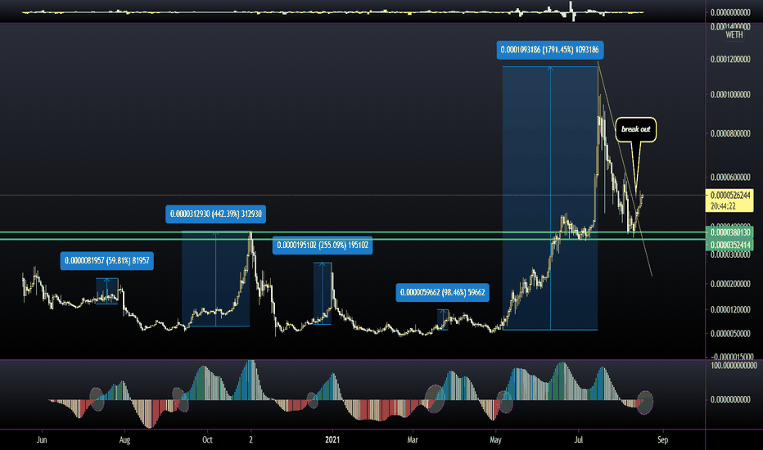The image size is (763, 450).
Task: Click the 0.0001200000 price axis value
Action: point(730,60)
